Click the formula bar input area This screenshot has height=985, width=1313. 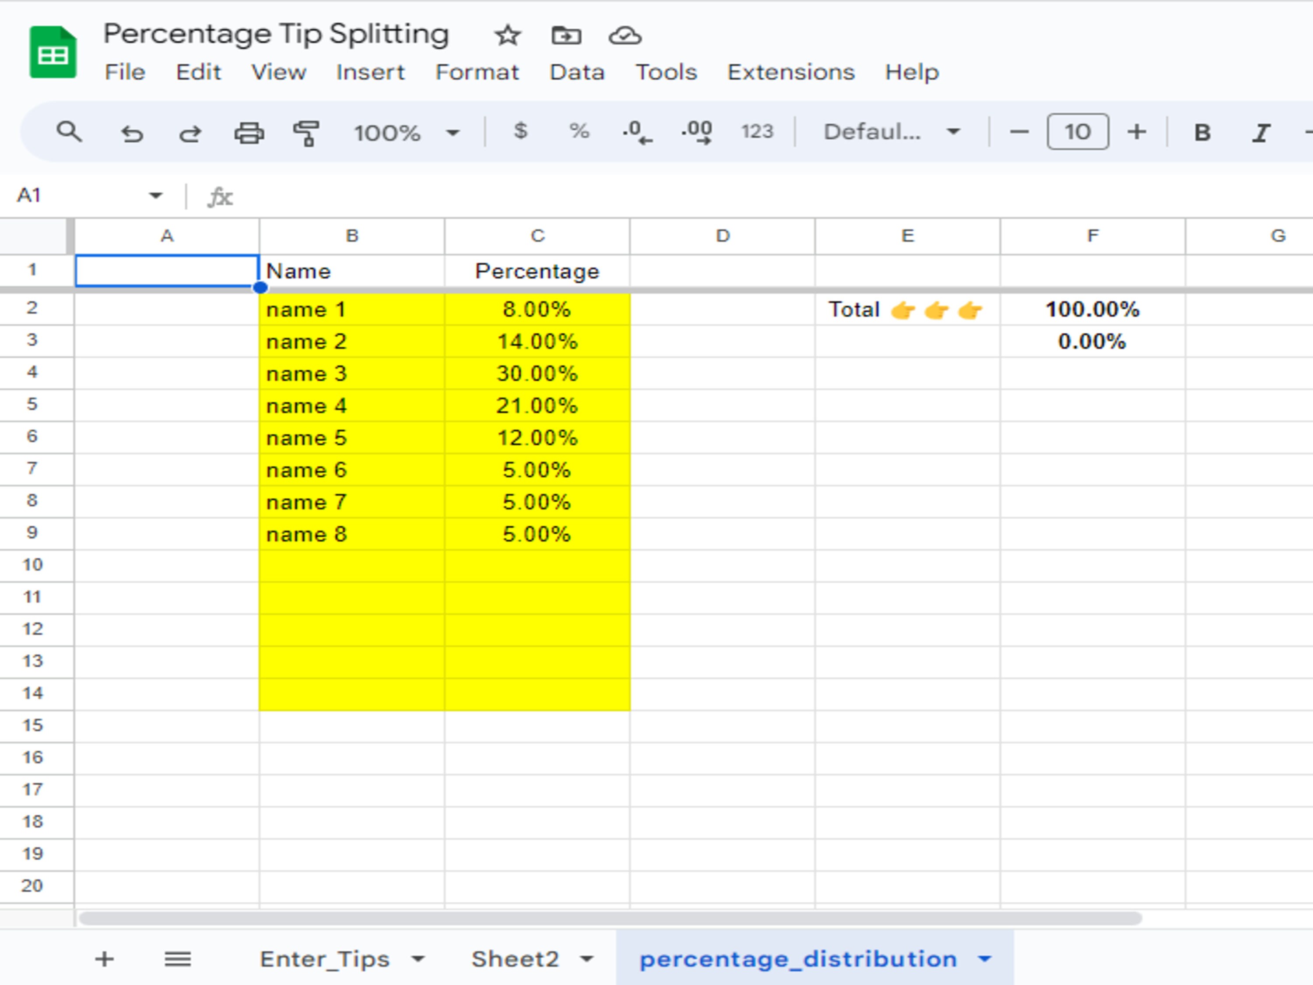point(475,196)
